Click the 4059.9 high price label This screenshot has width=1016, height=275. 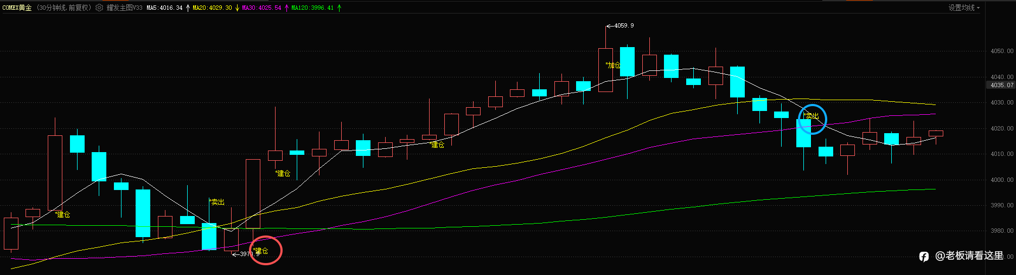click(624, 25)
